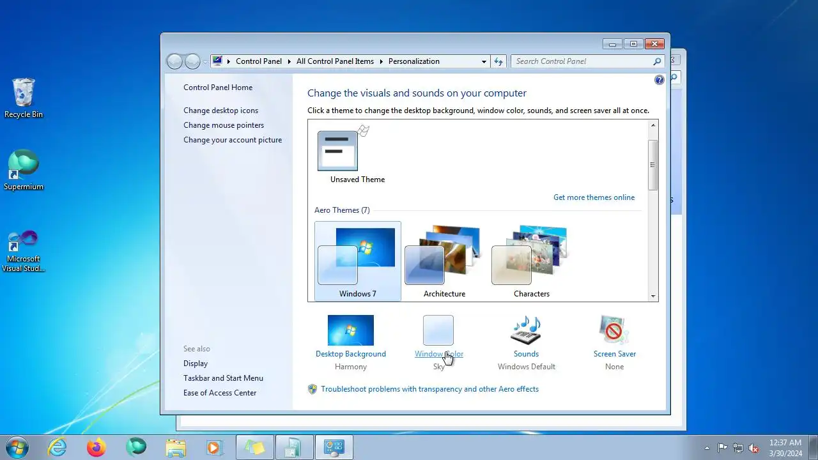Expand the arrow after All Control Panel Items
The image size is (818, 460).
point(382,61)
